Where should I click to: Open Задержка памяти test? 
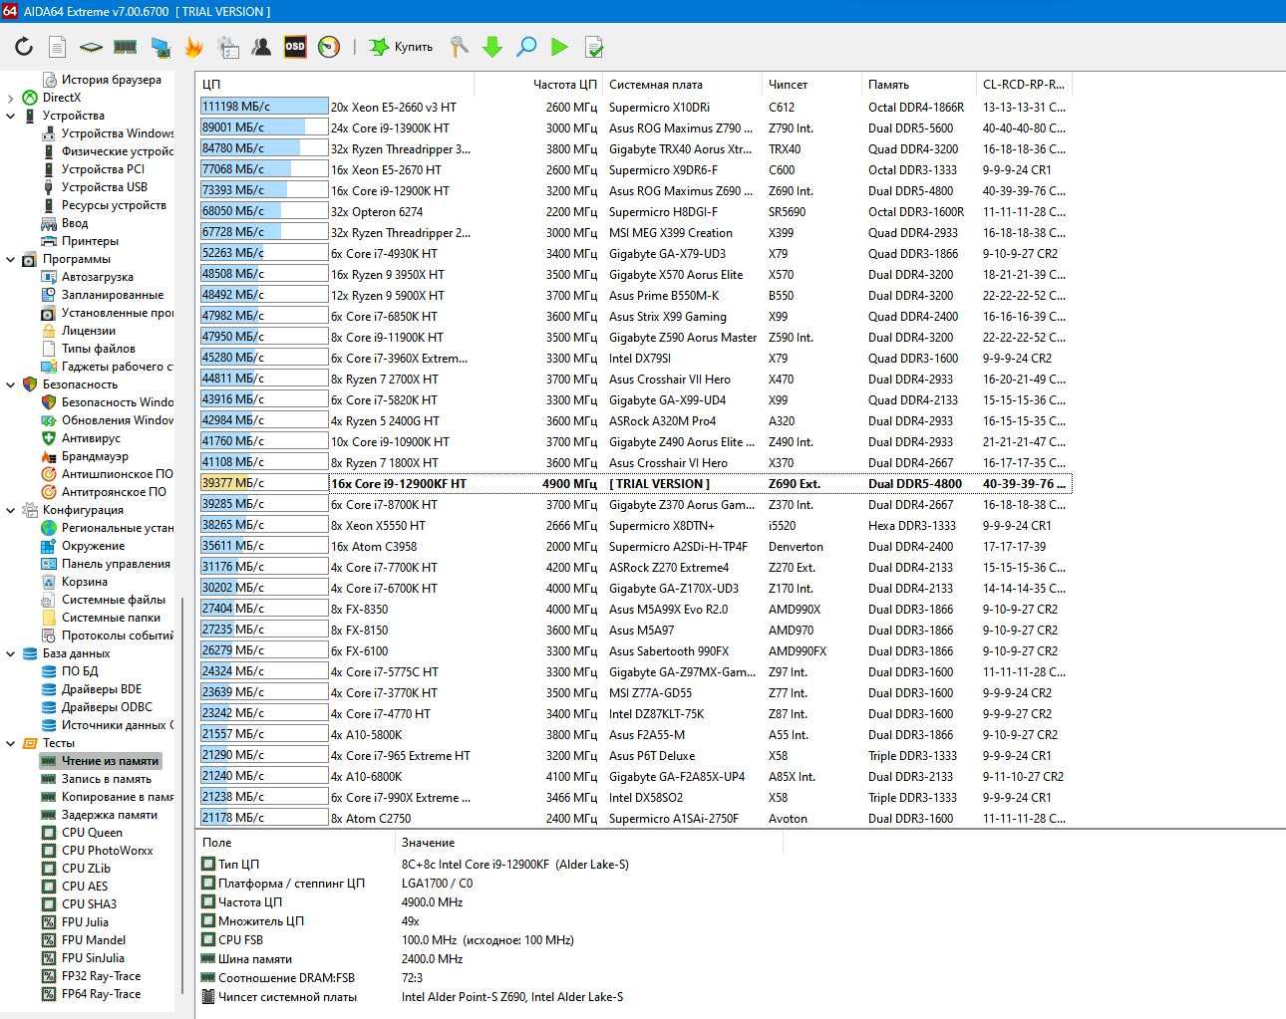[x=110, y=815]
